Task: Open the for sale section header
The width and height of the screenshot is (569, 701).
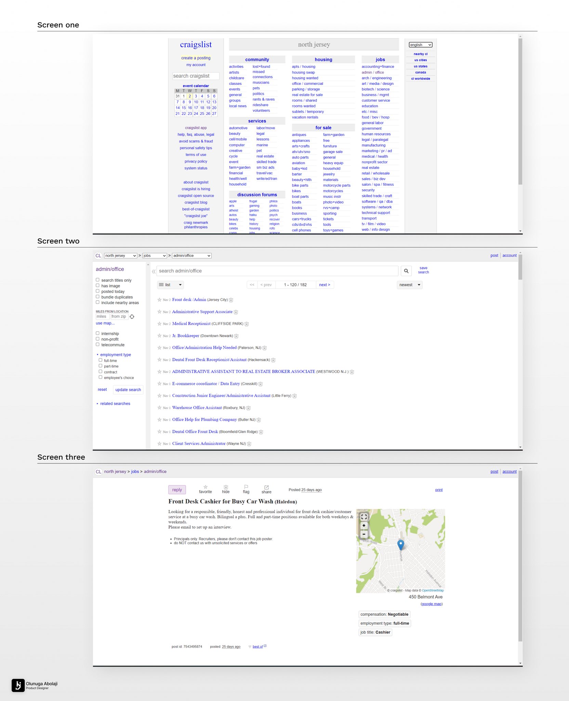Action: point(323,128)
